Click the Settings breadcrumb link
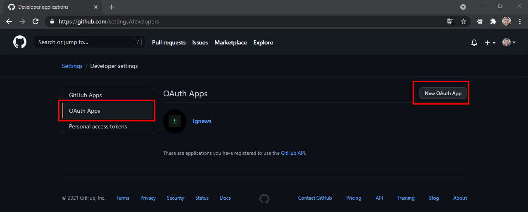Image resolution: width=528 pixels, height=212 pixels. click(x=72, y=66)
